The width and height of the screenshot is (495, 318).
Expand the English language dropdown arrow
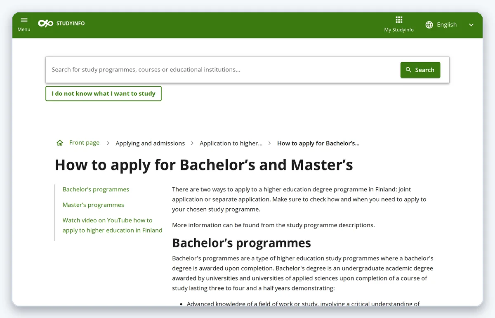[471, 25]
